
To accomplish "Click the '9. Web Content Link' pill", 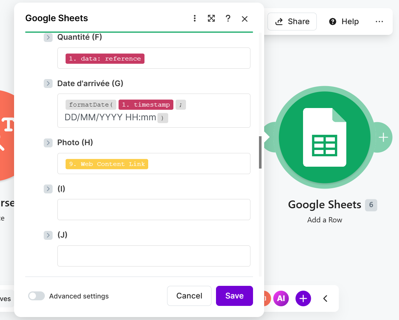I will (x=107, y=164).
